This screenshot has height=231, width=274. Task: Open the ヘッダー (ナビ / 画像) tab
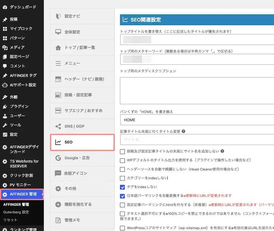pyautogui.click(x=82, y=79)
